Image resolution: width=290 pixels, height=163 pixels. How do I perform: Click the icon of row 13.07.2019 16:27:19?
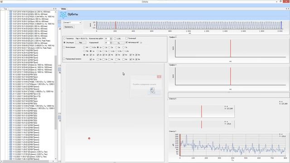tap(10, 50)
